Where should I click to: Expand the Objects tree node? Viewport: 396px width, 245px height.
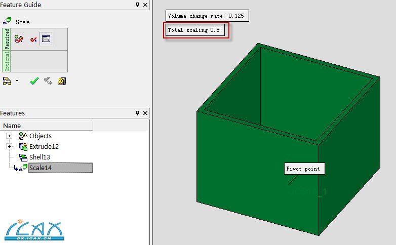click(x=9, y=136)
